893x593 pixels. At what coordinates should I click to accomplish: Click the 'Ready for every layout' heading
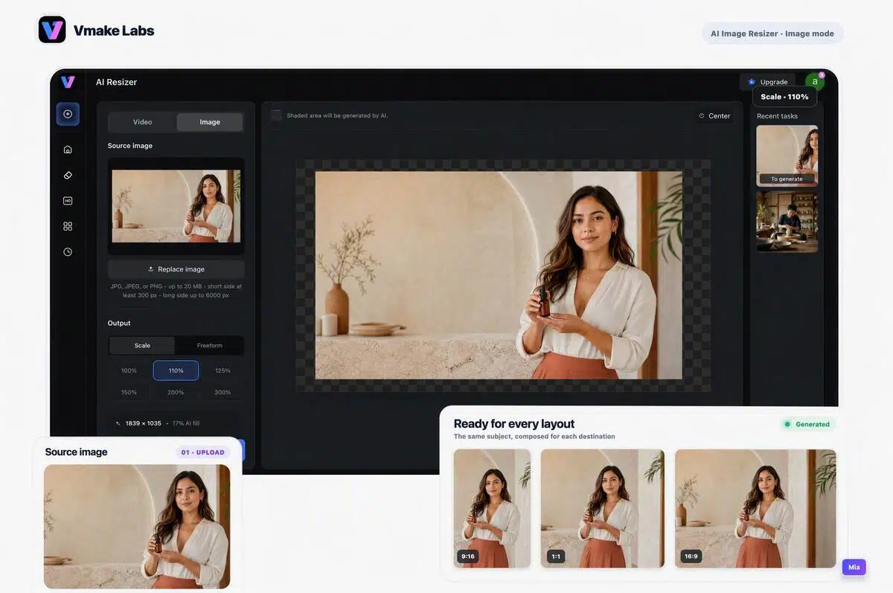pyautogui.click(x=514, y=423)
